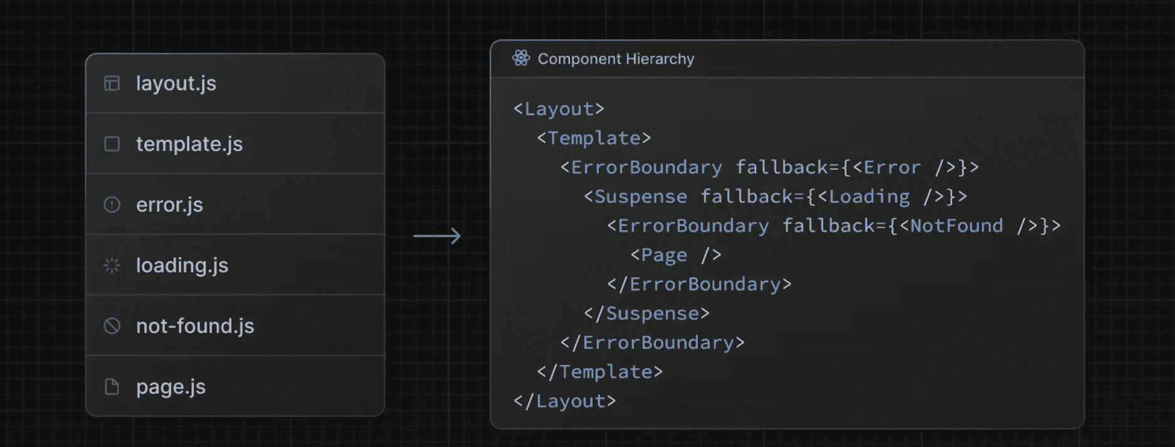Click the ErrorBoundary NotFound fallback line
The width and height of the screenshot is (1175, 447).
833,225
